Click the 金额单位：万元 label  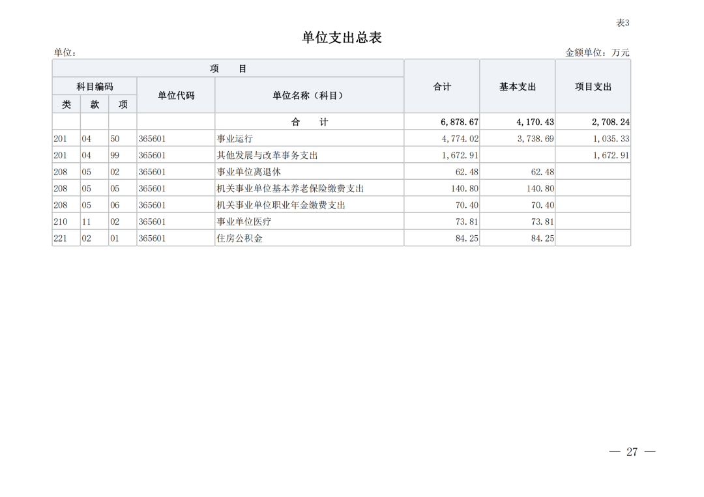(597, 53)
